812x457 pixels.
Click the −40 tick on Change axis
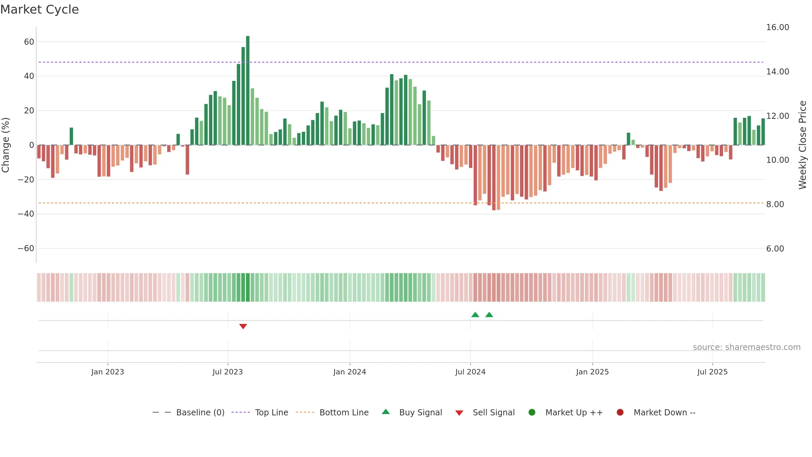[x=26, y=214]
